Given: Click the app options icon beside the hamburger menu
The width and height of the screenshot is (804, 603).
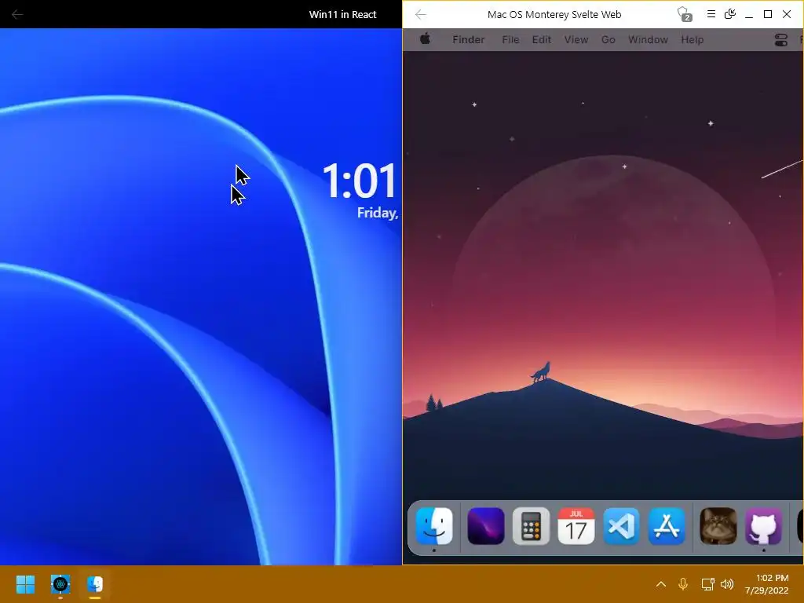Looking at the screenshot, I should coord(729,14).
